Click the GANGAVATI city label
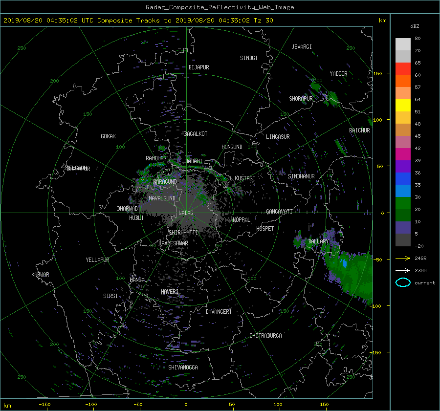Viewport: 440px width, 411px height. click(279, 211)
